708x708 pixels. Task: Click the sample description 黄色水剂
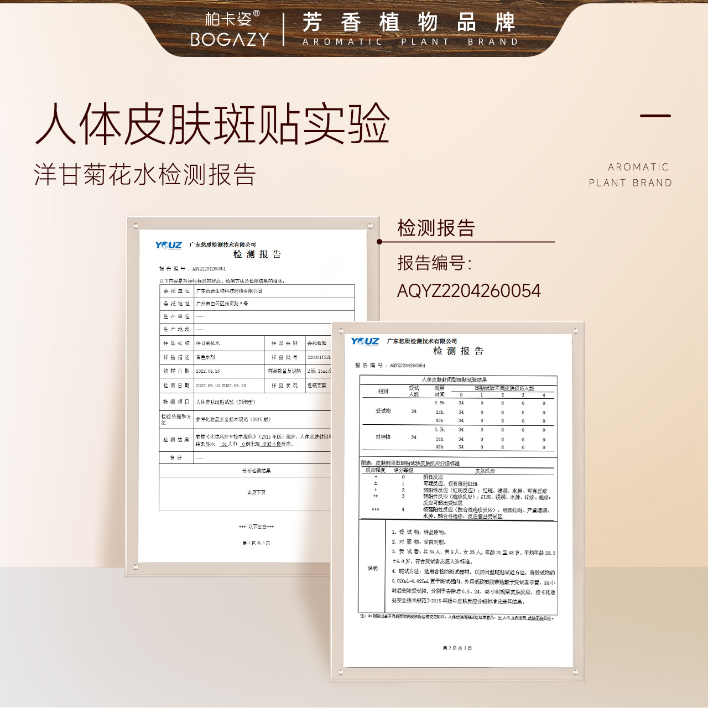(x=206, y=357)
